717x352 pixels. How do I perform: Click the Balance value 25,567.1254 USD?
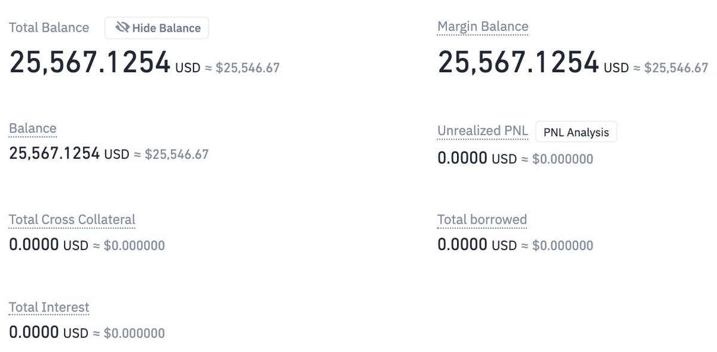(x=69, y=153)
